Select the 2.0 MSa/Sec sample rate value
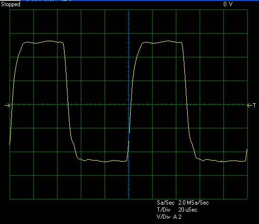The height and width of the screenshot is (224, 259). pyautogui.click(x=193, y=203)
